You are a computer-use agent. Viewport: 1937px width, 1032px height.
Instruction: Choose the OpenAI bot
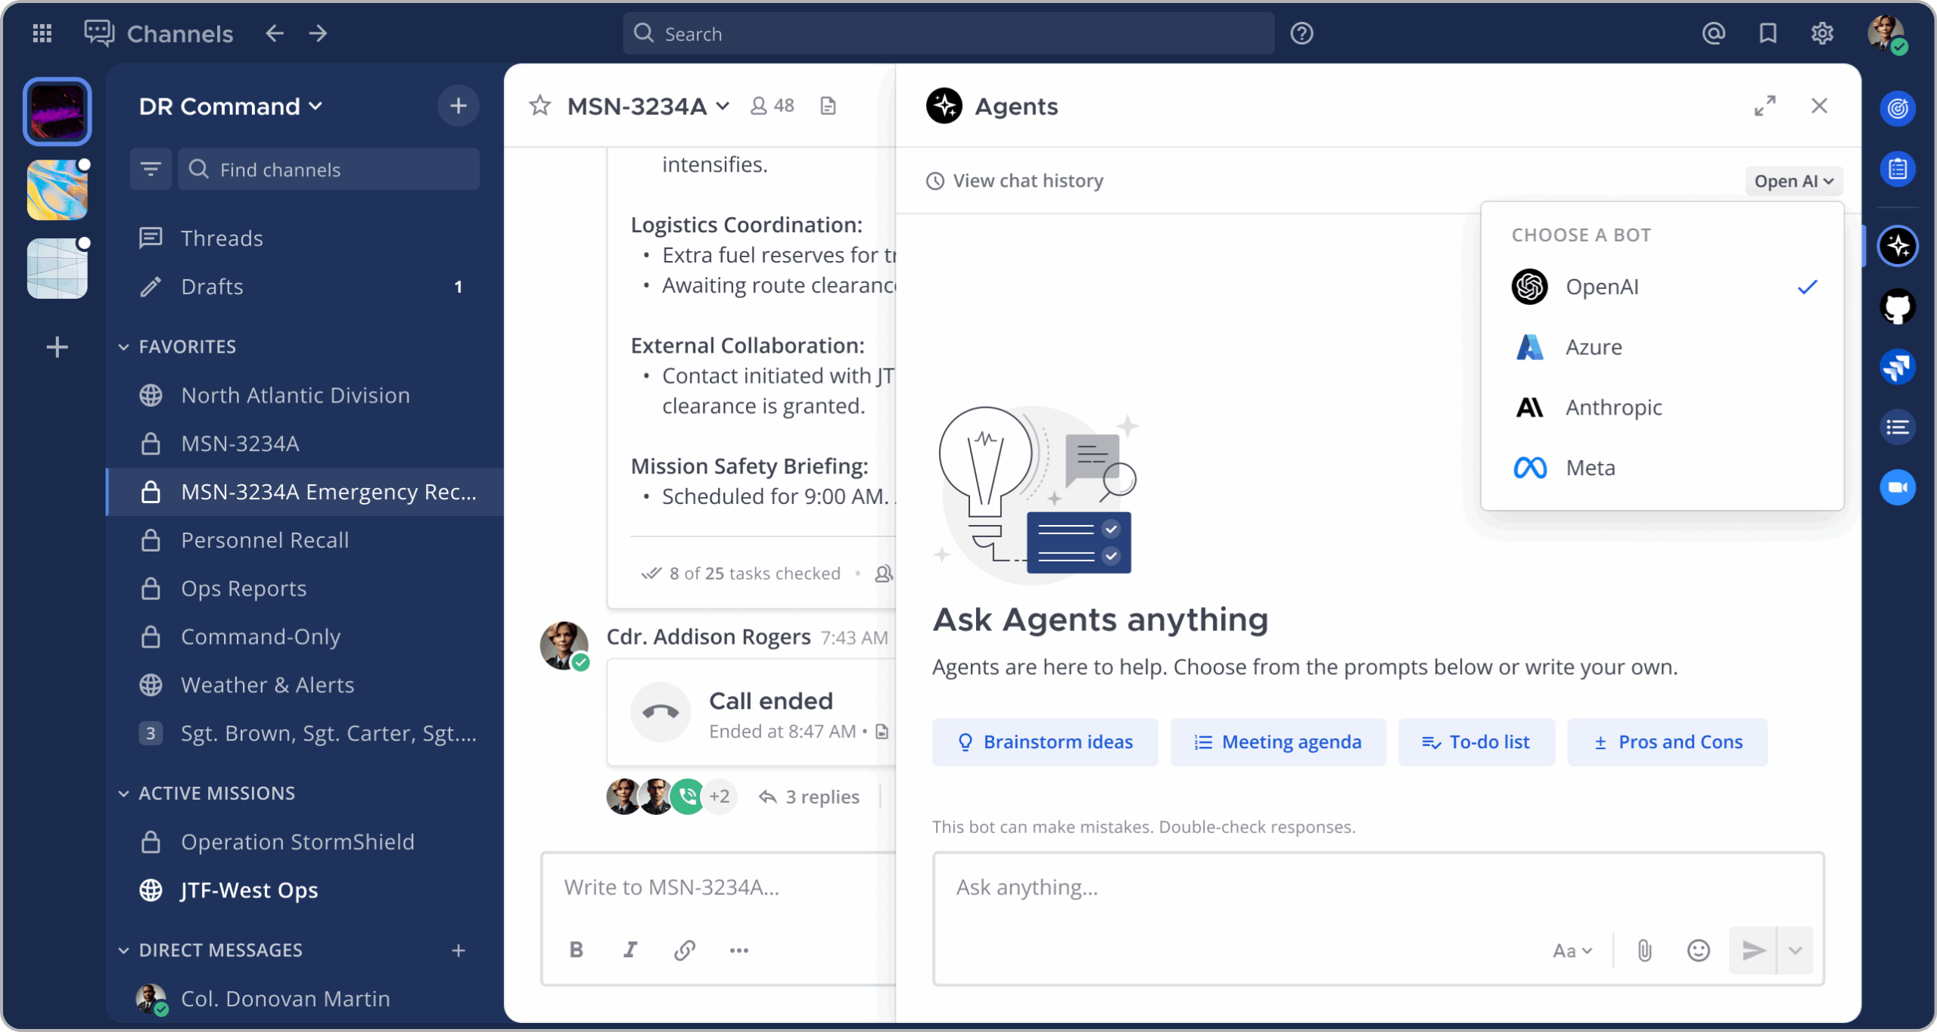[1662, 287]
